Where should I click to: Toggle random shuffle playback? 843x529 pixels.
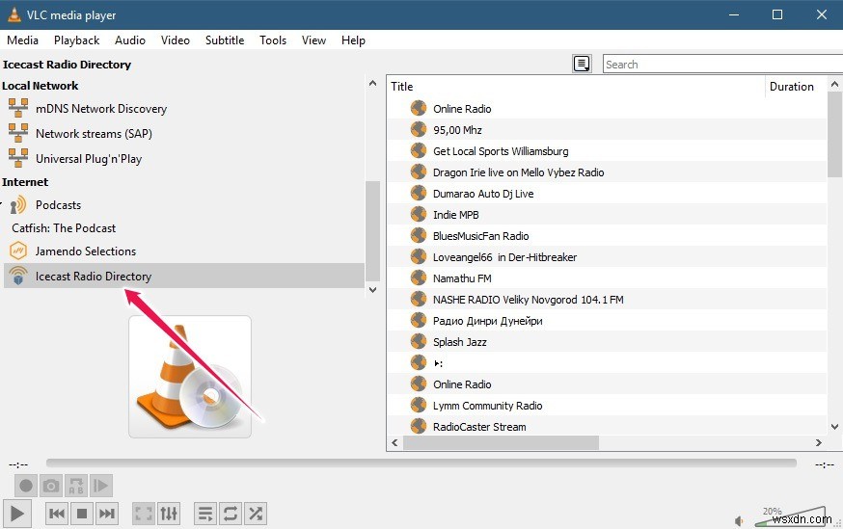[x=256, y=514]
